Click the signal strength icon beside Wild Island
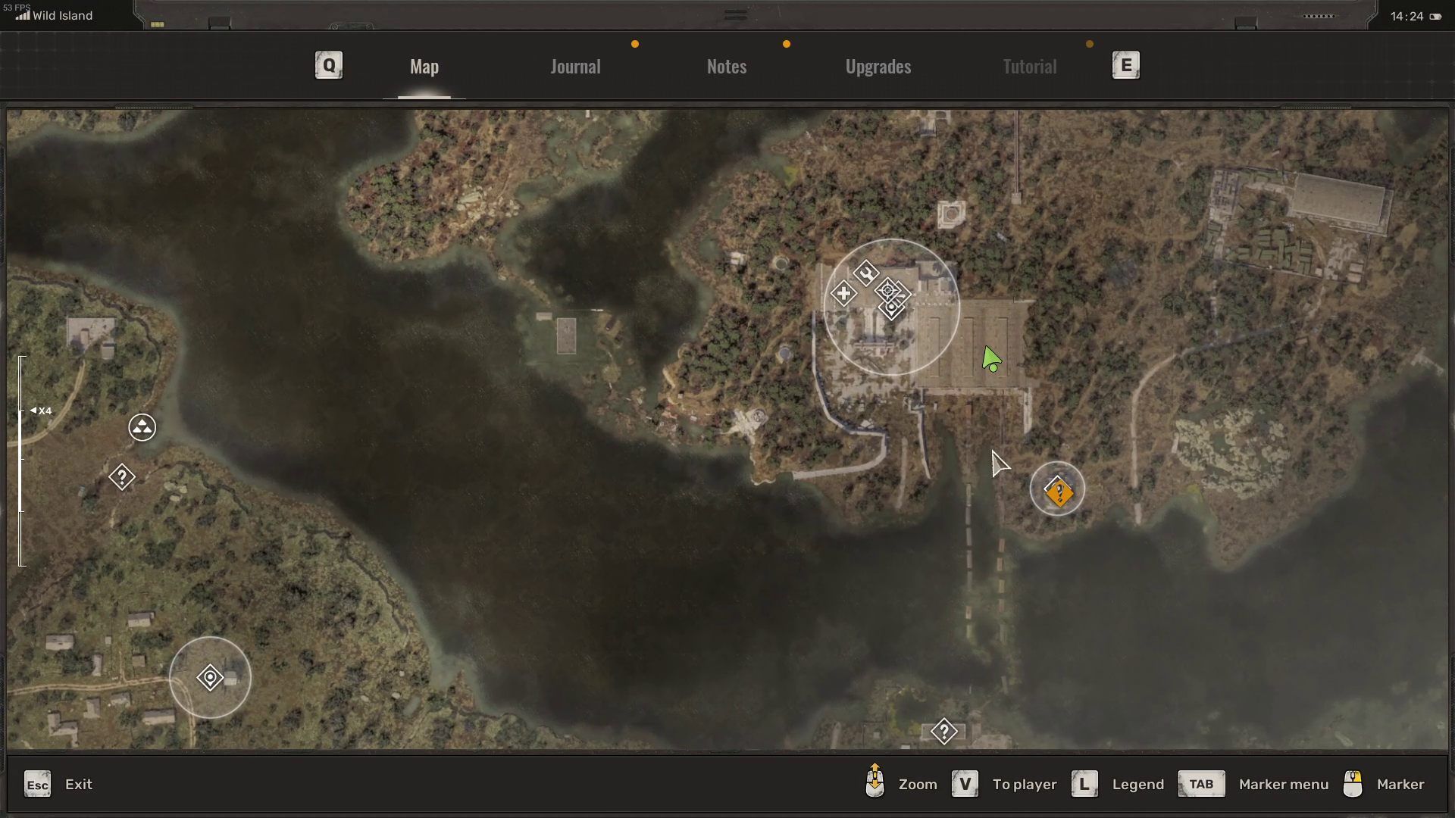Image resolution: width=1455 pixels, height=818 pixels. 23,15
